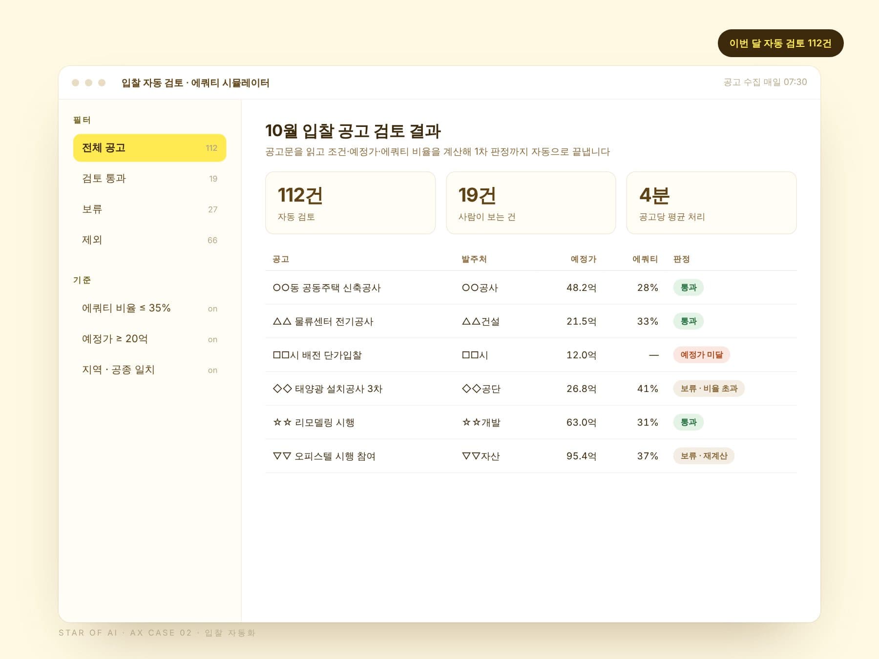
Task: Click the 10월 입찰 공고 검토 결과 heading
Action: [x=353, y=131]
